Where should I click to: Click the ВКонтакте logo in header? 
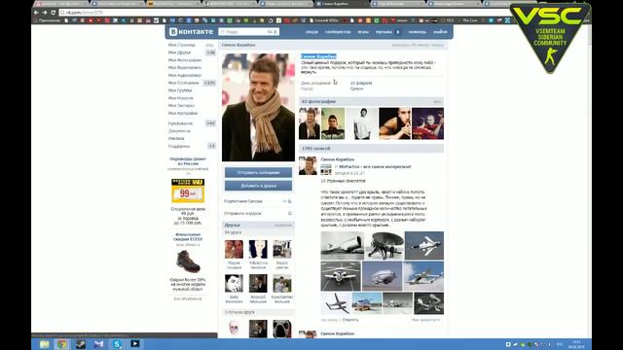click(191, 31)
